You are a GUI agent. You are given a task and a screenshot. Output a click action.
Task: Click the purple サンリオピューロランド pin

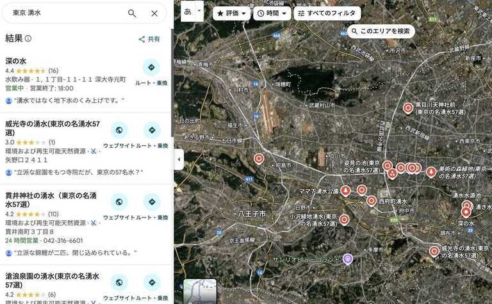[x=347, y=259]
